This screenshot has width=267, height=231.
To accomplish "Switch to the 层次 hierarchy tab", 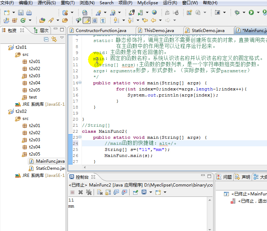I will tap(41, 31).
